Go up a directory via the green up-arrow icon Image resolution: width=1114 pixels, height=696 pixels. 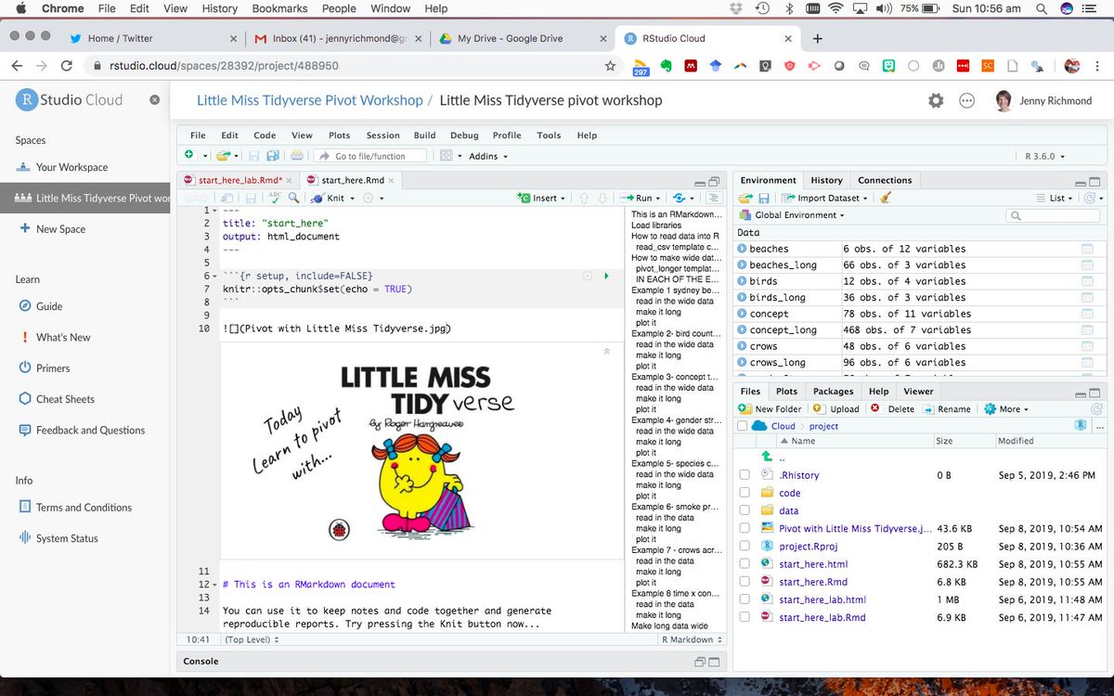[767, 457]
